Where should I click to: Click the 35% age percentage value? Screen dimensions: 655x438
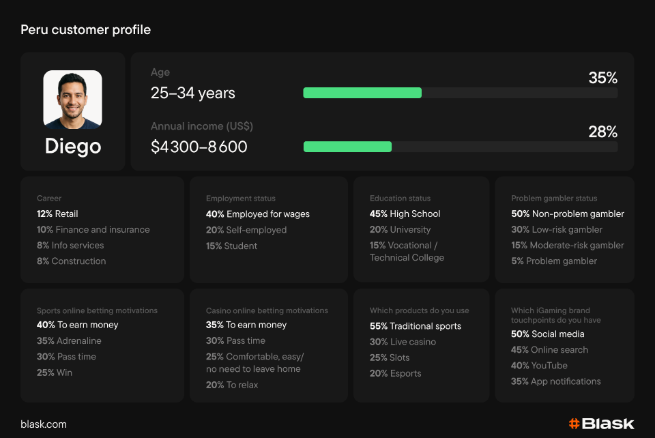(x=602, y=78)
